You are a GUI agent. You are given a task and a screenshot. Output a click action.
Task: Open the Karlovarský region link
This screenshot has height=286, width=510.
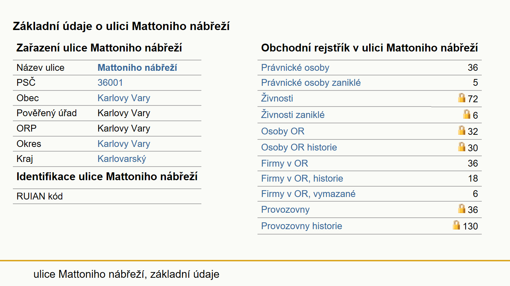click(122, 159)
